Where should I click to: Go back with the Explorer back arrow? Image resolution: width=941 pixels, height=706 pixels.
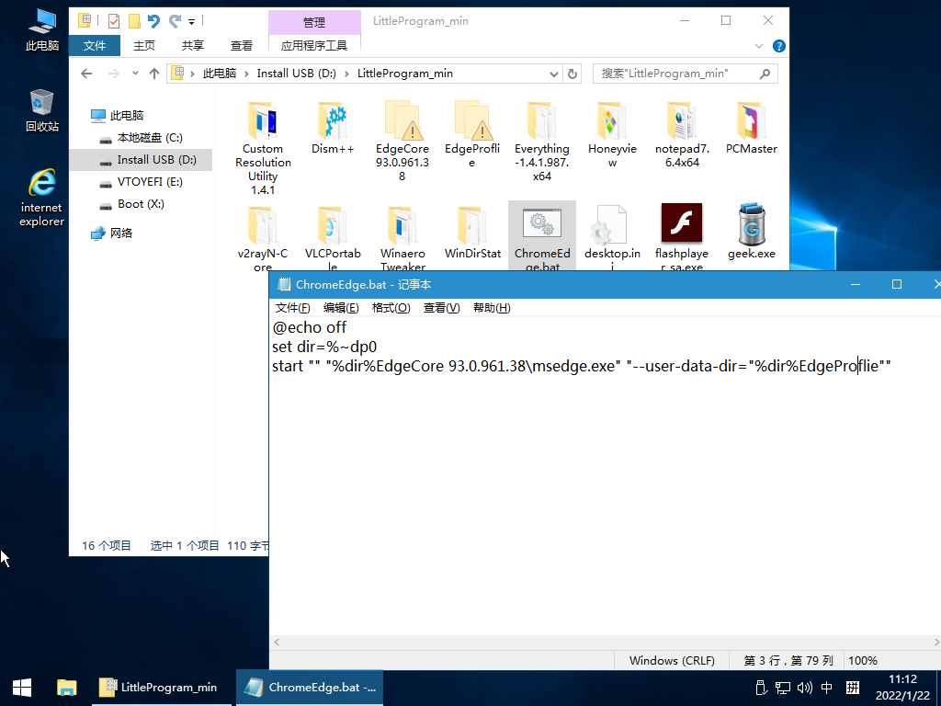tap(86, 74)
